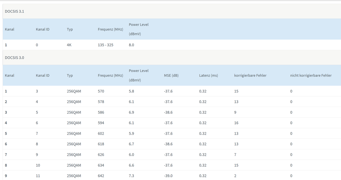Click the frequency value 578
The width and height of the screenshot is (341, 180).
101,102
